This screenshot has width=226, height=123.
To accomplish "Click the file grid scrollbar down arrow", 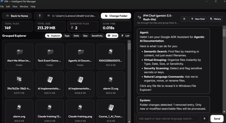I will click(129, 122).
